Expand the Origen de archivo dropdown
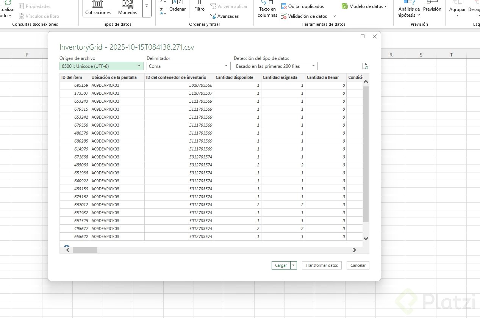This screenshot has width=480, height=318. click(102, 66)
